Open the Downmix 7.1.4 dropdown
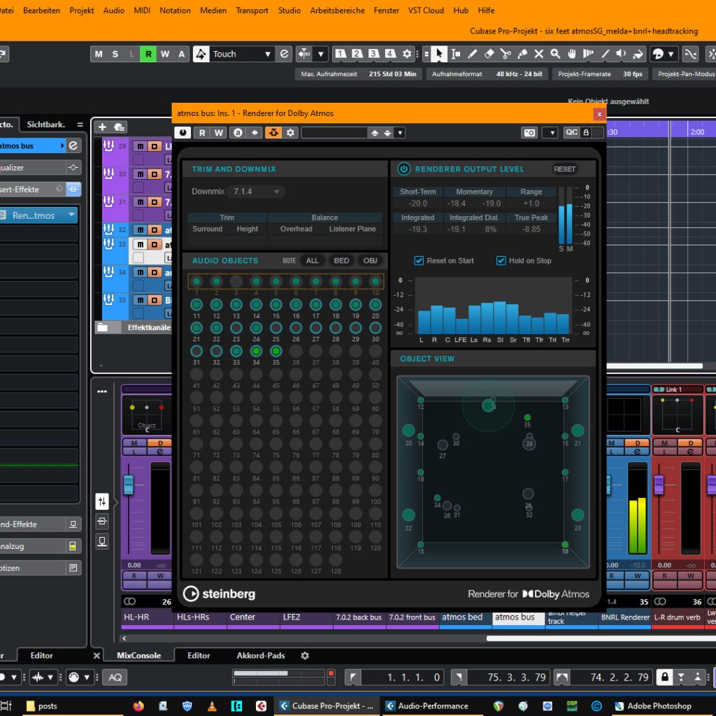This screenshot has height=716, width=716. [x=256, y=192]
